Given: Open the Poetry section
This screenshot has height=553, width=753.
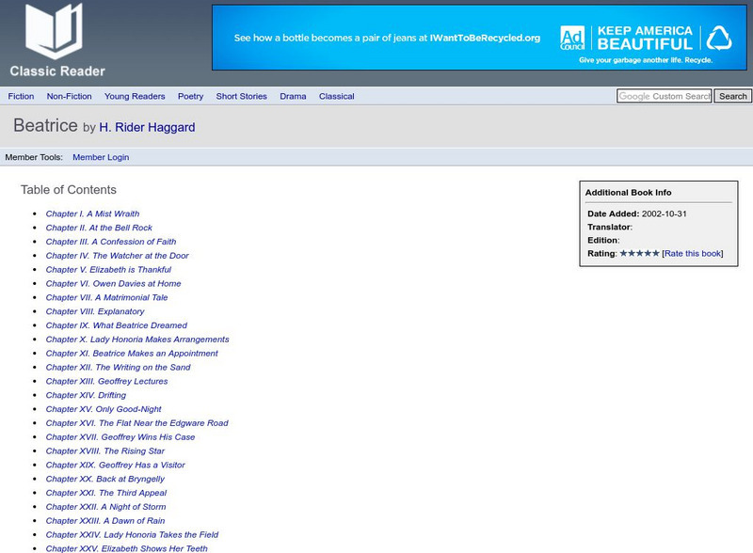Looking at the screenshot, I should pos(191,96).
